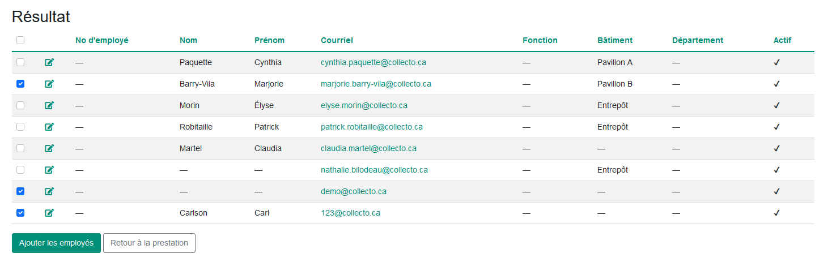Edit the nathalie.bilodeau row via pencil icon
Viewport: 828px width, 262px height.
click(49, 170)
